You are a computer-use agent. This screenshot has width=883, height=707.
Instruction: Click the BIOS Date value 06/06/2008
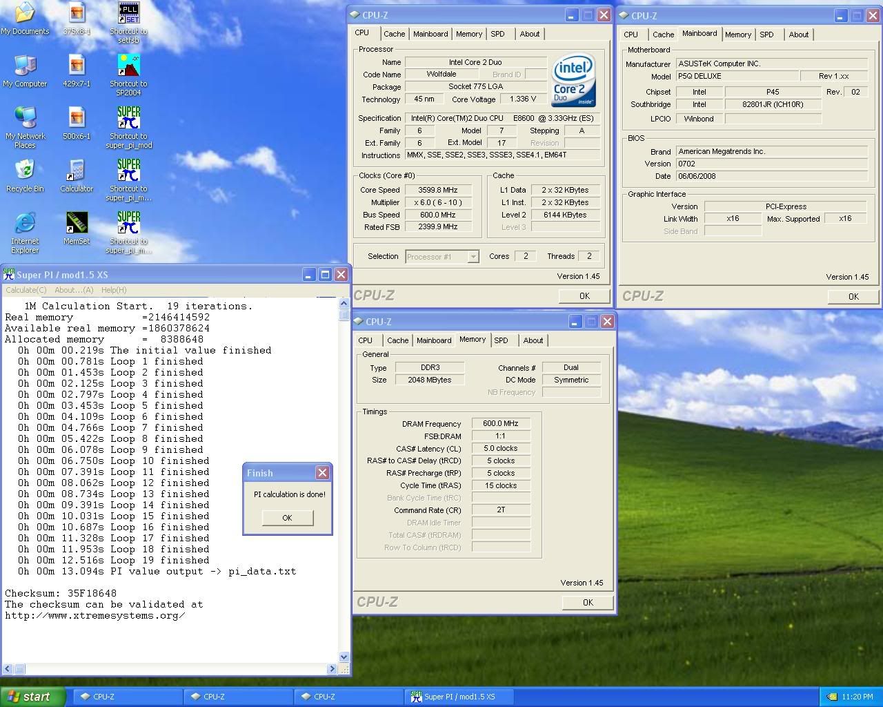(x=771, y=176)
